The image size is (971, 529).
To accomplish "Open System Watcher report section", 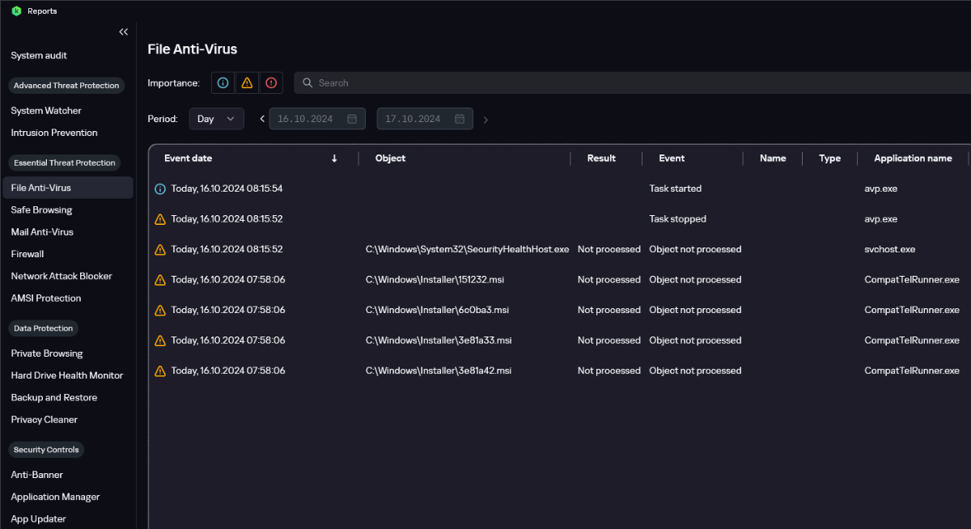I will click(46, 110).
